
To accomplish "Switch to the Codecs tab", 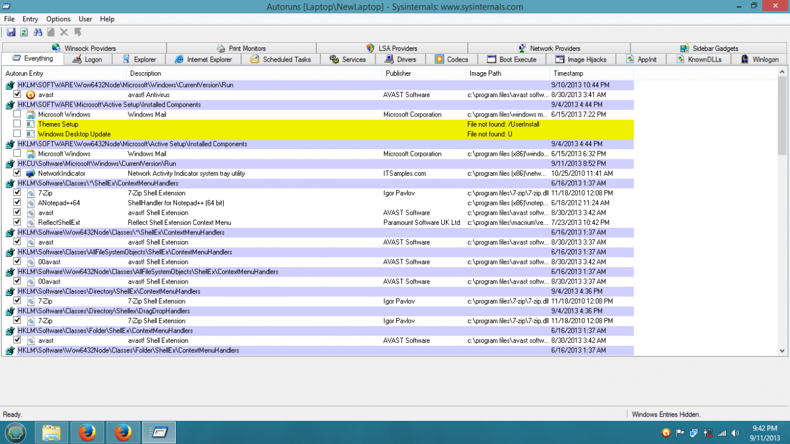I will click(x=451, y=59).
